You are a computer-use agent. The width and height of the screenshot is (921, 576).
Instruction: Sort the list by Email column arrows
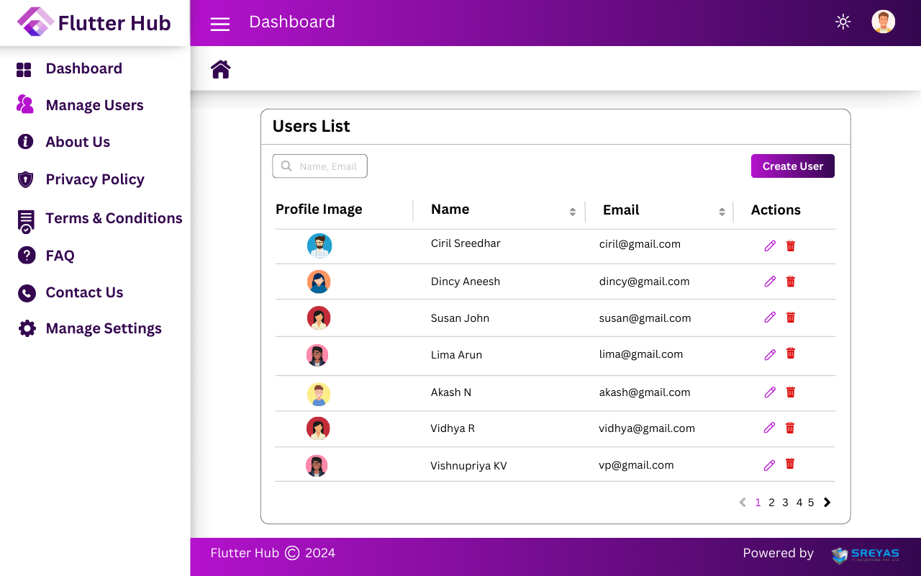pyautogui.click(x=722, y=212)
